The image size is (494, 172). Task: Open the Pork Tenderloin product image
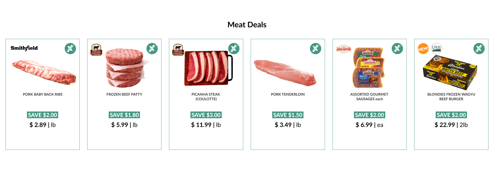[x=285, y=73]
